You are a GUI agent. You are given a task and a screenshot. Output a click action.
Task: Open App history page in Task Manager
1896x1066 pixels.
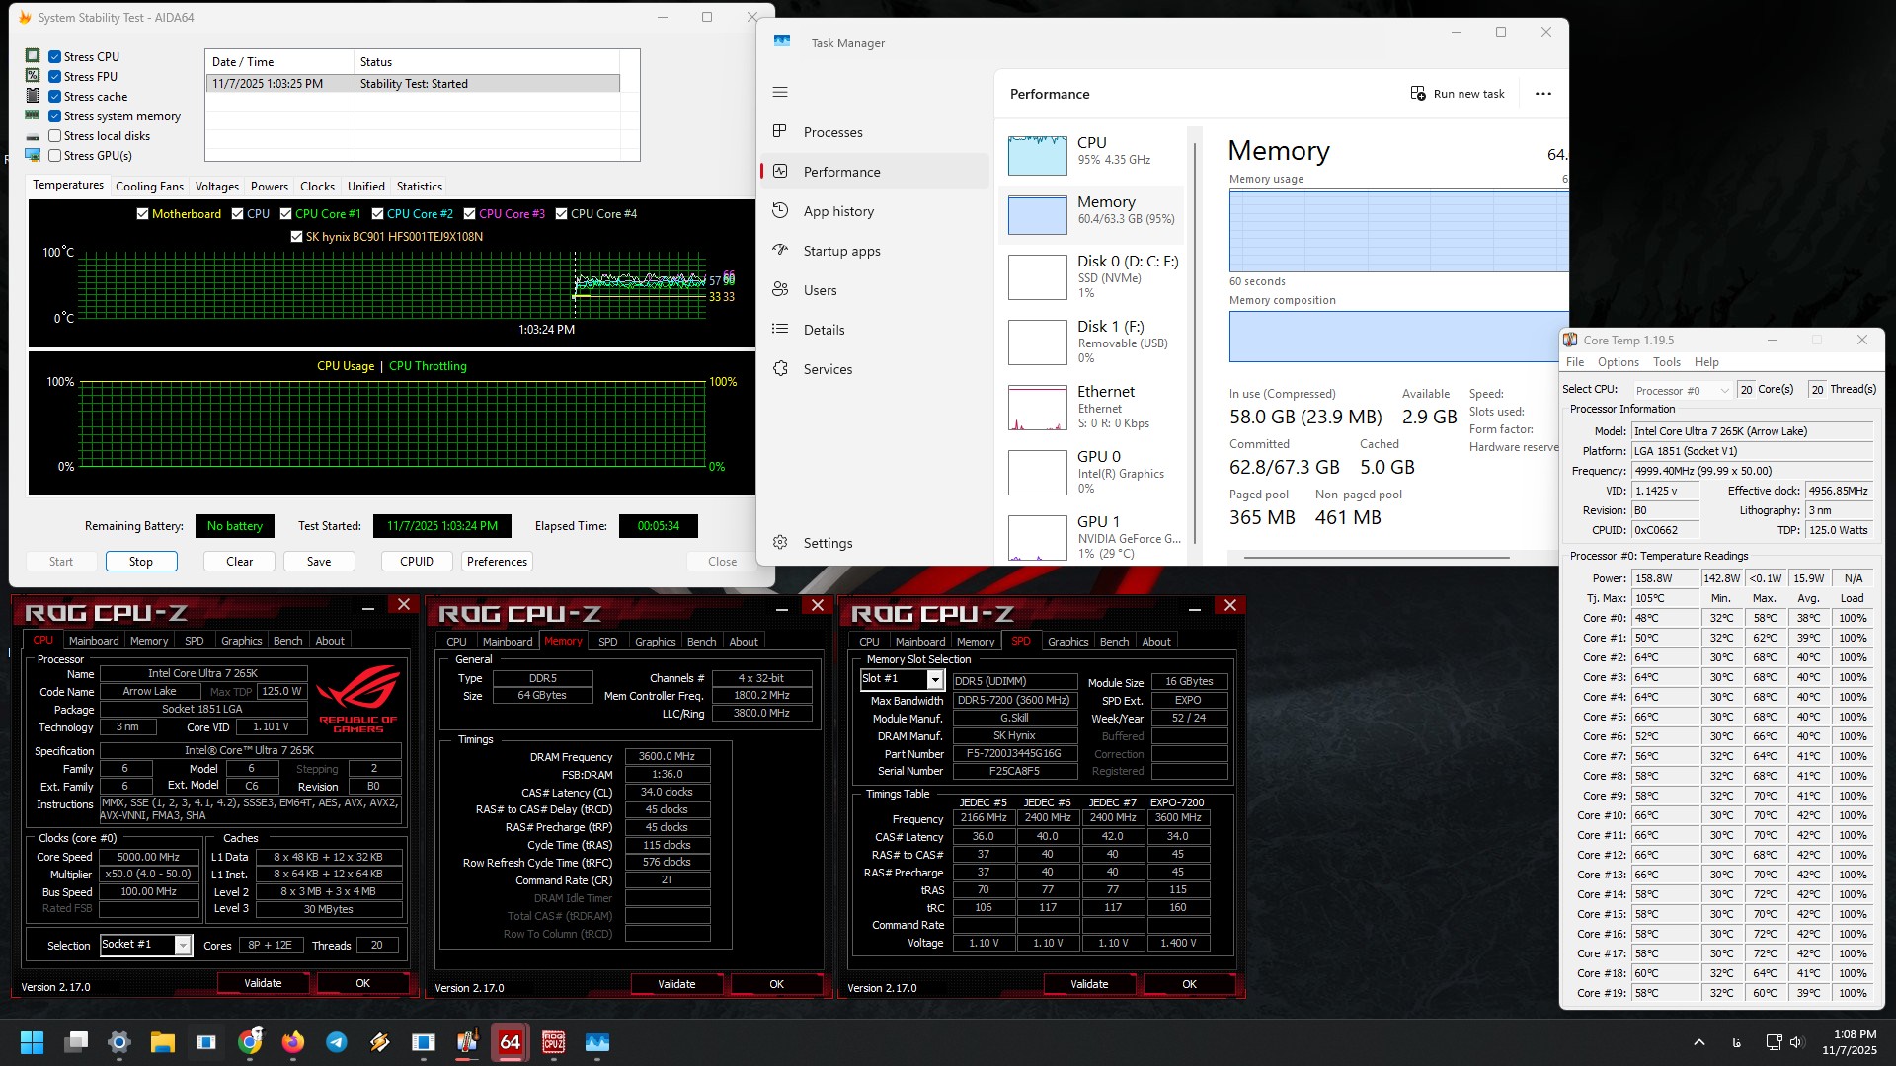click(x=838, y=211)
